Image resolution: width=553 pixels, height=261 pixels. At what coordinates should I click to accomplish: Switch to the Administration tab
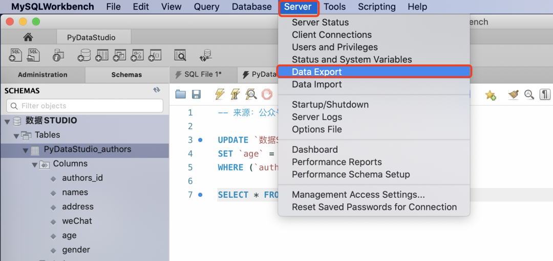coord(42,75)
